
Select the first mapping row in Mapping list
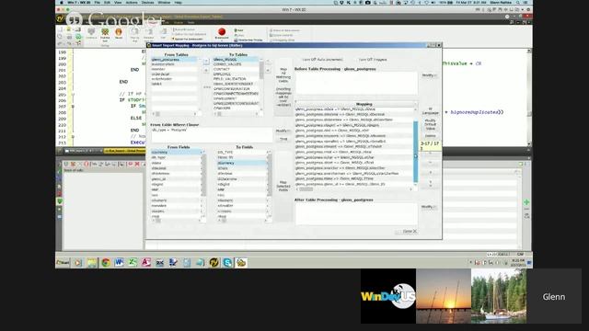click(x=353, y=109)
